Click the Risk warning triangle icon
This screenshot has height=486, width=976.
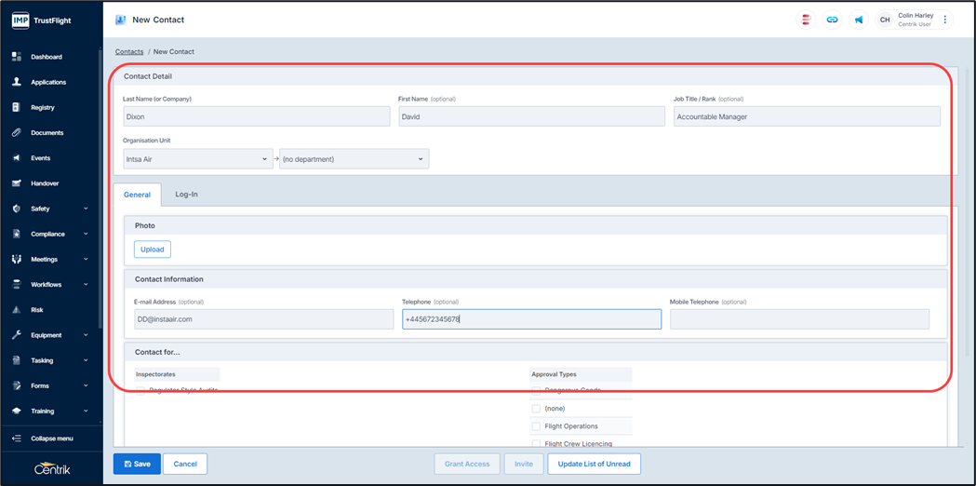[17, 310]
